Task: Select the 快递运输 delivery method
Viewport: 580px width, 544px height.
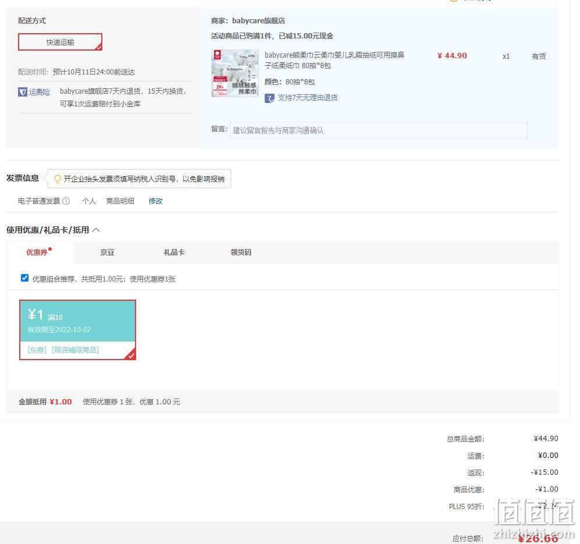Action: point(60,42)
